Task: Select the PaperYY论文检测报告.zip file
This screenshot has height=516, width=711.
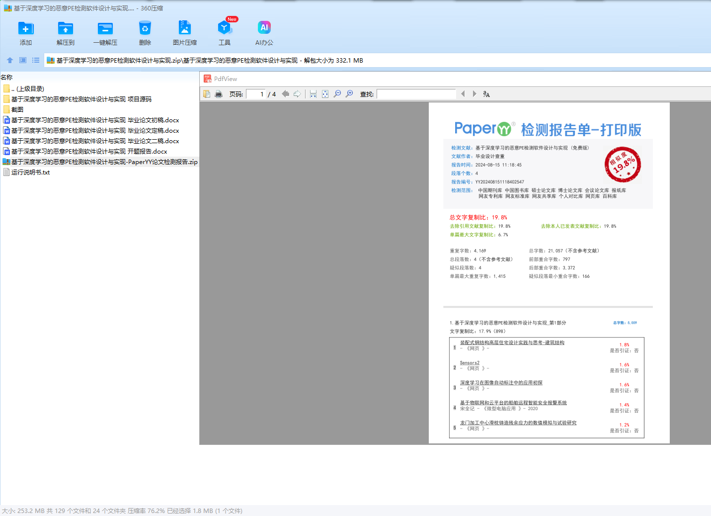Action: [100, 162]
